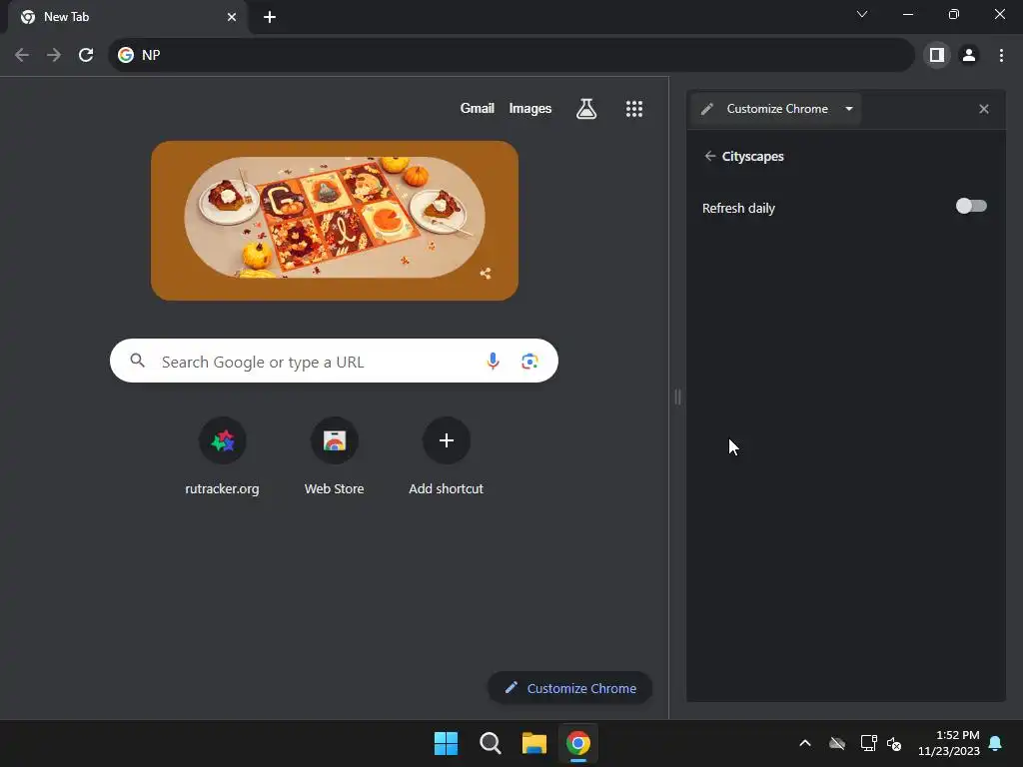Viewport: 1023px width, 767px height.
Task: Open the notifications bell
Action: (x=995, y=743)
